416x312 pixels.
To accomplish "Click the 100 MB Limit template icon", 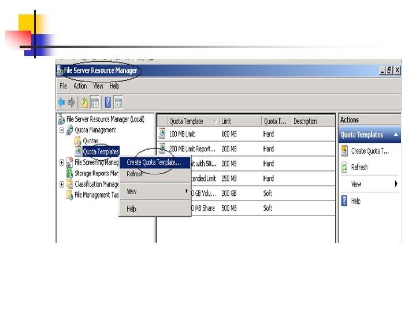I will point(162,133).
